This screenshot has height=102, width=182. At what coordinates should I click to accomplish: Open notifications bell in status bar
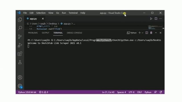point(161,92)
